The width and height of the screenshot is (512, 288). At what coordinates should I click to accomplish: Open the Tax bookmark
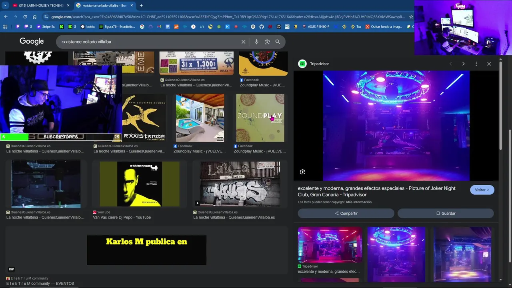pyautogui.click(x=356, y=27)
